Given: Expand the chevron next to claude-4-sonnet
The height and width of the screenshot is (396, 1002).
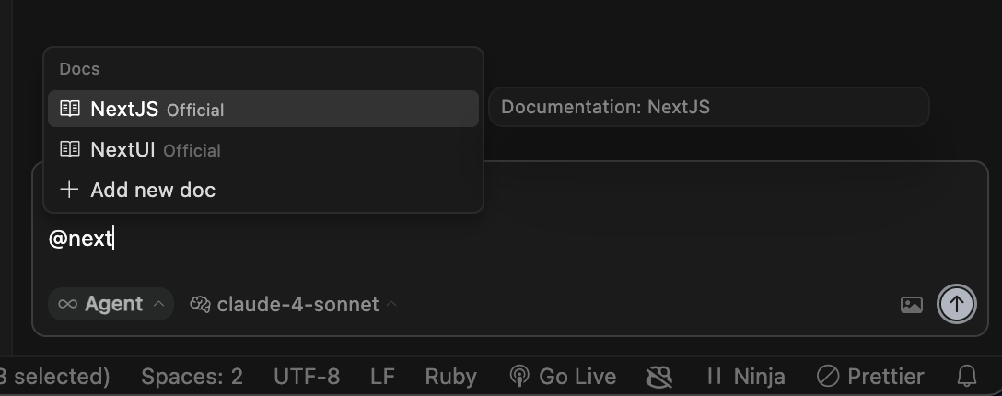Looking at the screenshot, I should pyautogui.click(x=391, y=304).
